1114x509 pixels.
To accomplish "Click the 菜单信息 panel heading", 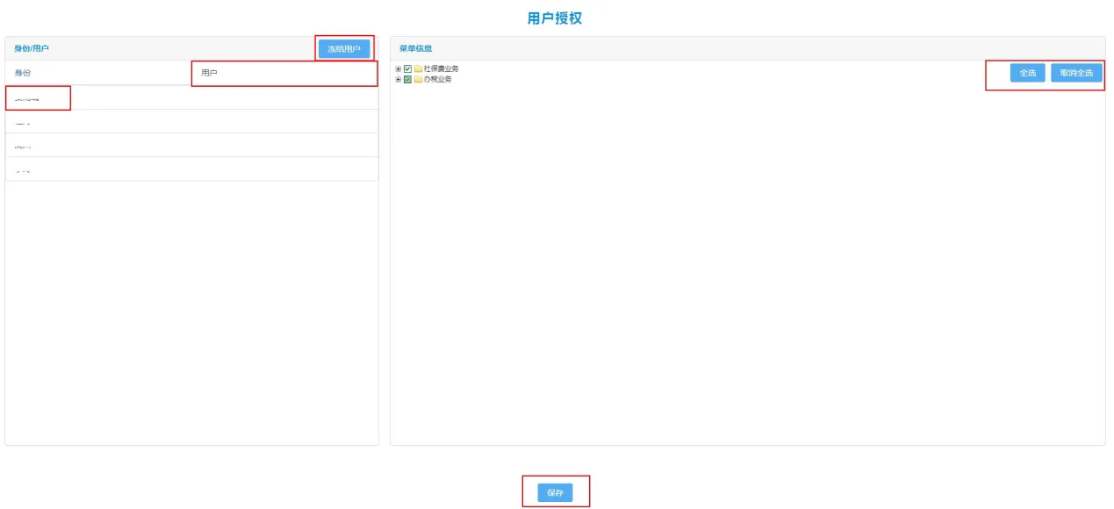I will tap(415, 48).
